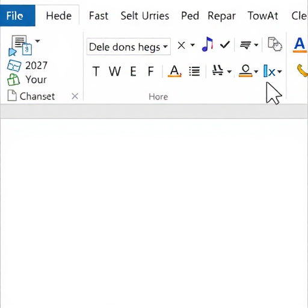The image size is (308, 308).
Task: Click the purple music note icon
Action: (208, 45)
